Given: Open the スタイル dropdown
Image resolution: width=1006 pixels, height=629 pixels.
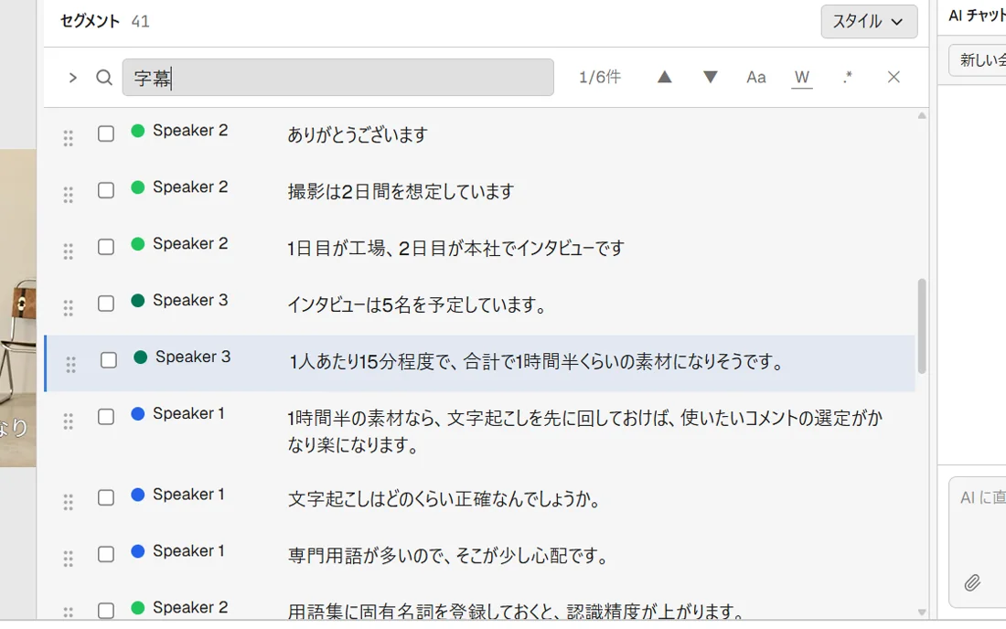Looking at the screenshot, I should 869,21.
